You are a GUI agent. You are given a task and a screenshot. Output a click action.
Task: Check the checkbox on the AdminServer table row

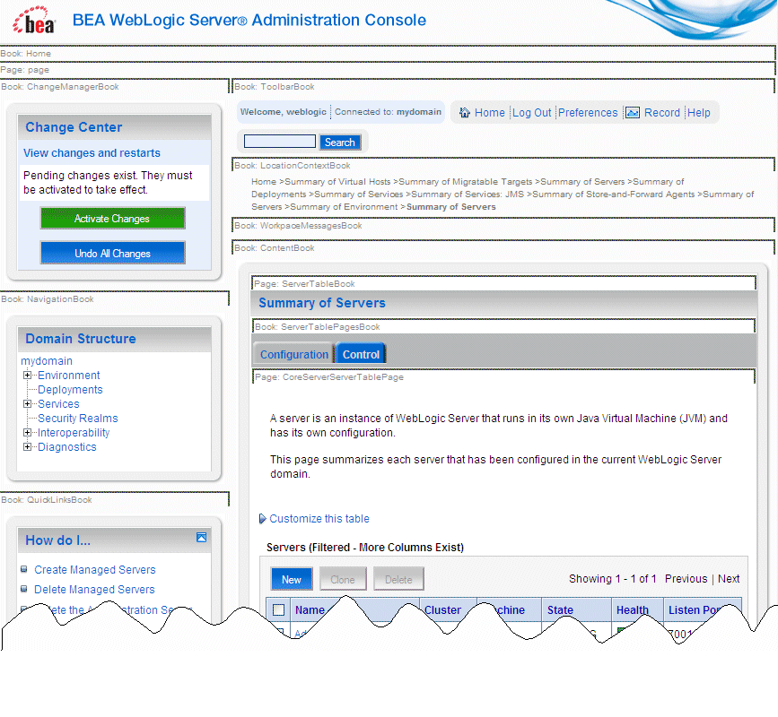(278, 628)
